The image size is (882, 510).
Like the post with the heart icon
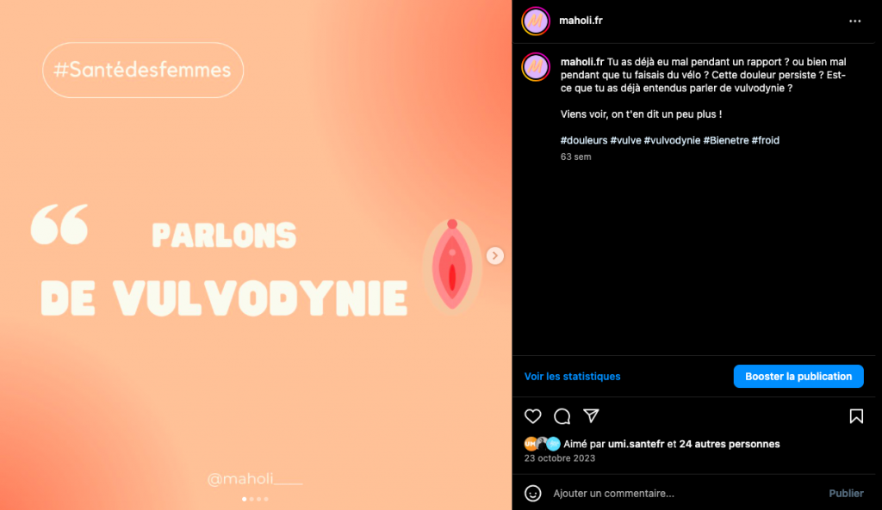(x=532, y=416)
